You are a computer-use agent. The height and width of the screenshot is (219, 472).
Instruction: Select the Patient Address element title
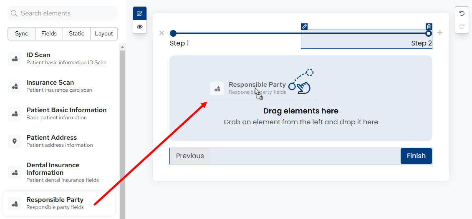[x=51, y=138]
